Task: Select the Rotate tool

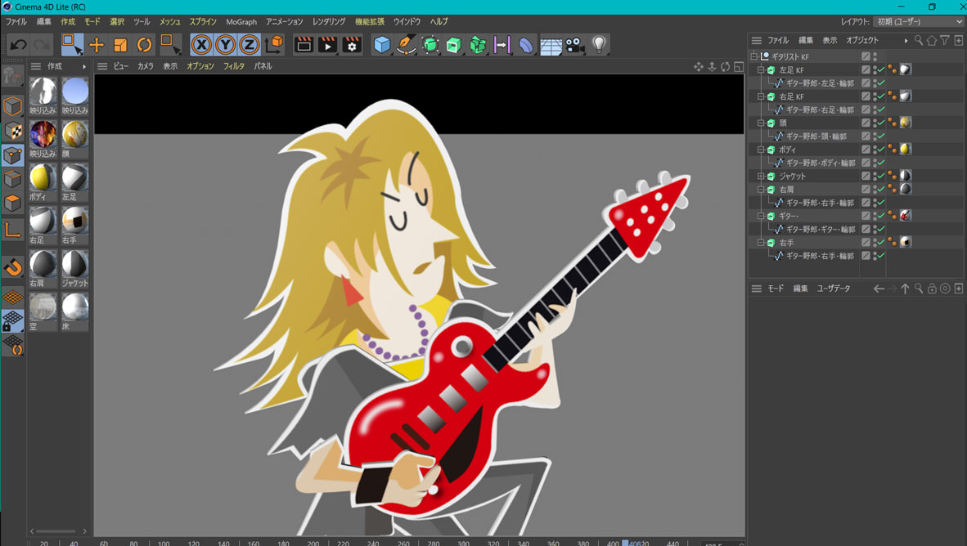Action: point(144,45)
